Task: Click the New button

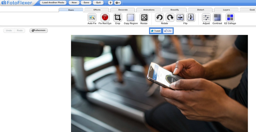Action: click(74, 2)
